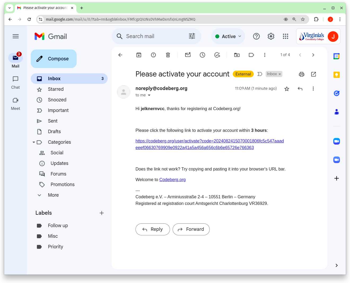Reload the page in Chrome
The height and width of the screenshot is (283, 350).
29,19
